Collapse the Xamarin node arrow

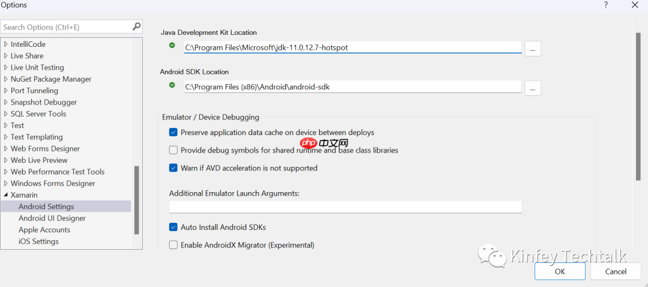pyautogui.click(x=6, y=195)
